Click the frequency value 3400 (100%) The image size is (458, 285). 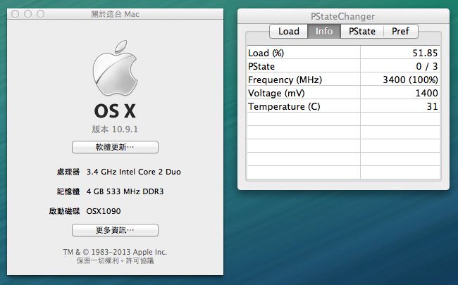tap(410, 80)
